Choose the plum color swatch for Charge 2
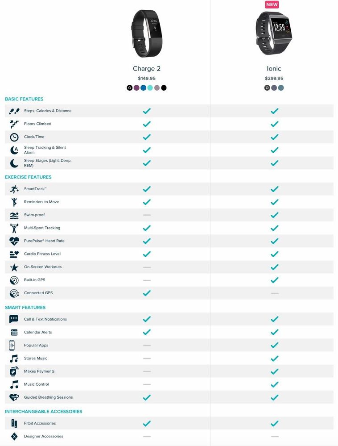The image size is (338, 446). pos(136,88)
